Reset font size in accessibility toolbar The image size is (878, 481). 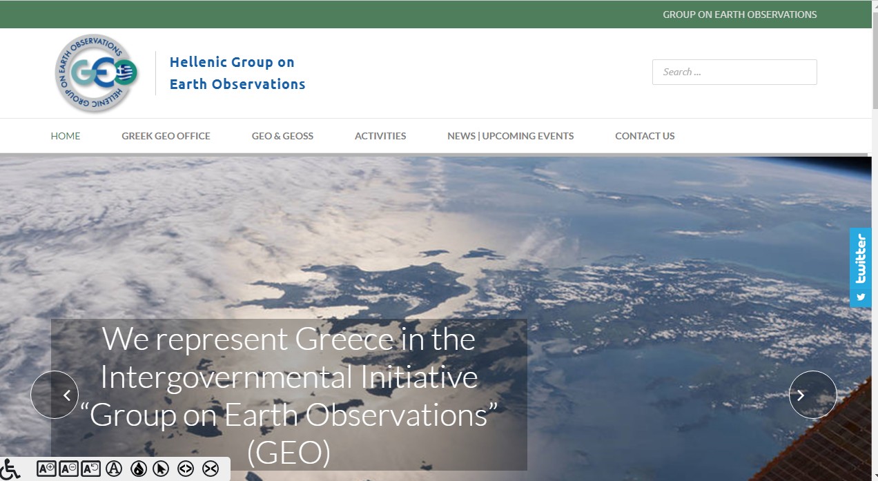[x=90, y=469]
